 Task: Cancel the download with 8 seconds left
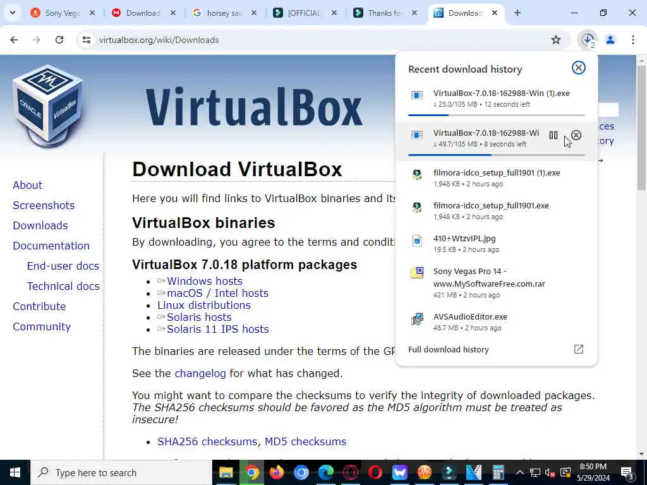[576, 135]
